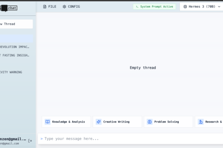
Task: Start a New Thread
Action: [x=16, y=24]
